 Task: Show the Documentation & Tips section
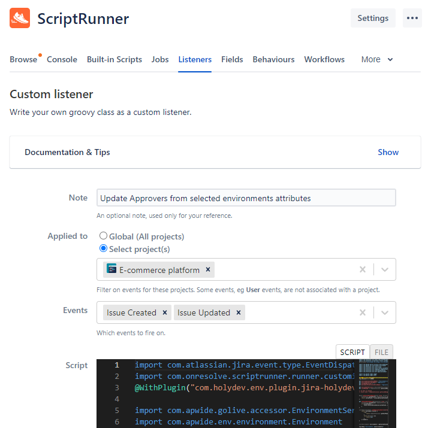[388, 152]
